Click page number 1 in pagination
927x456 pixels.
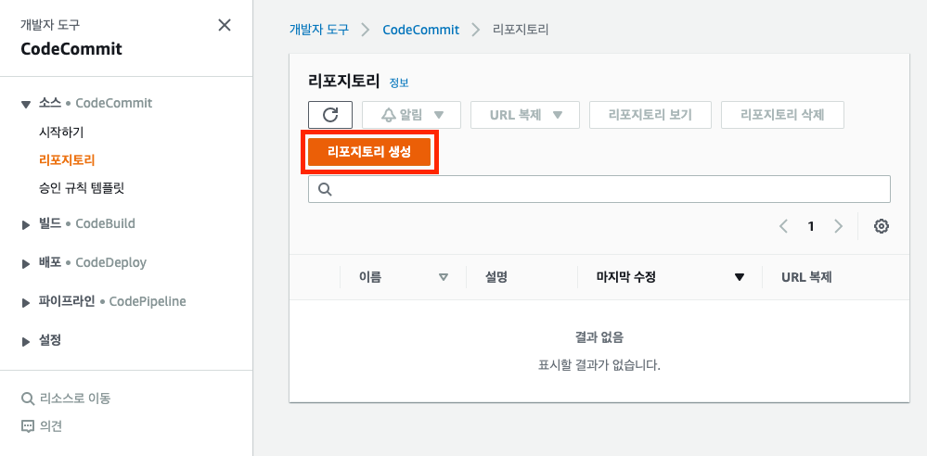[811, 226]
